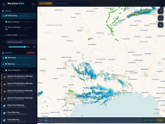Click wave icon of Jefferson, WI warning
Image resolution: width=165 pixels, height=124 pixels.
pos(5,120)
